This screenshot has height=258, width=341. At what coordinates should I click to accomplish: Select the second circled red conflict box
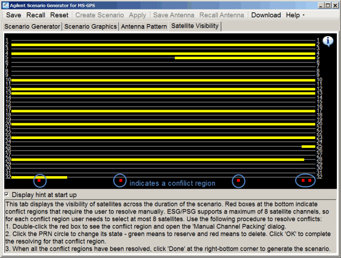point(121,180)
